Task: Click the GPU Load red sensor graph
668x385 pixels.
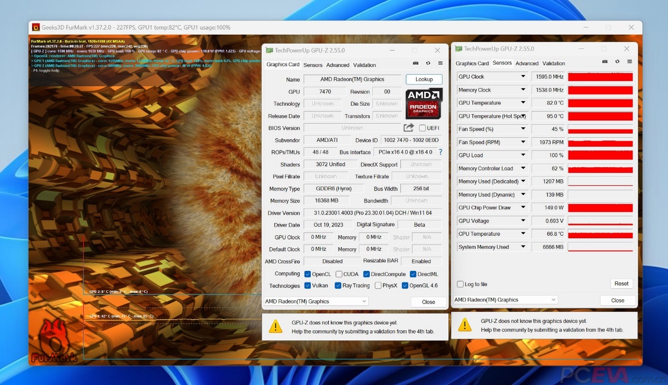Action: [601, 155]
